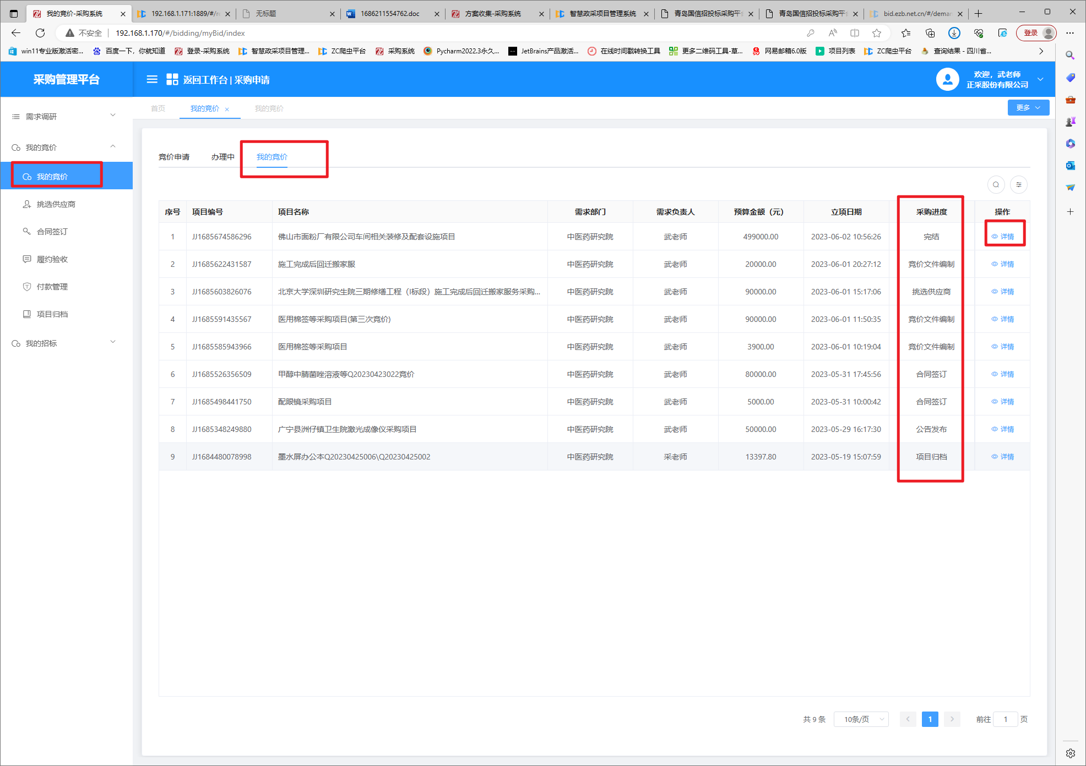This screenshot has width=1086, height=766.
Task: Click the workbench grid icon in header
Action: click(x=172, y=80)
